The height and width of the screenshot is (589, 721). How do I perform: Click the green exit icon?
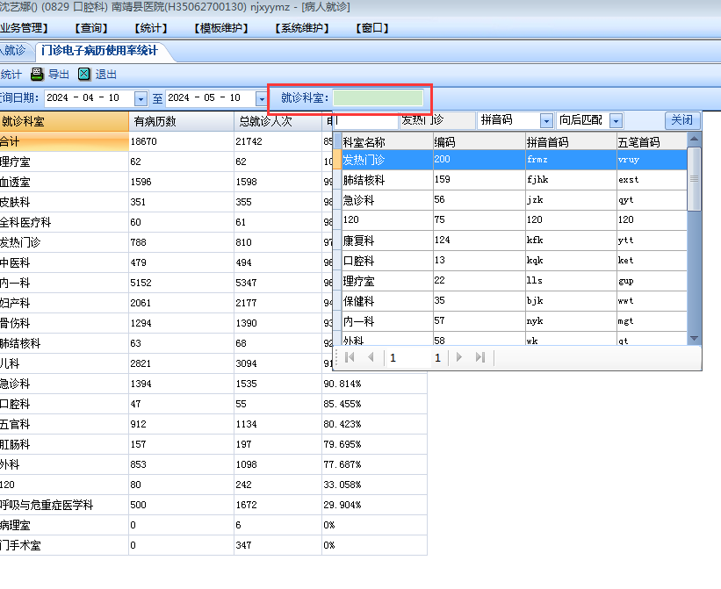84,74
